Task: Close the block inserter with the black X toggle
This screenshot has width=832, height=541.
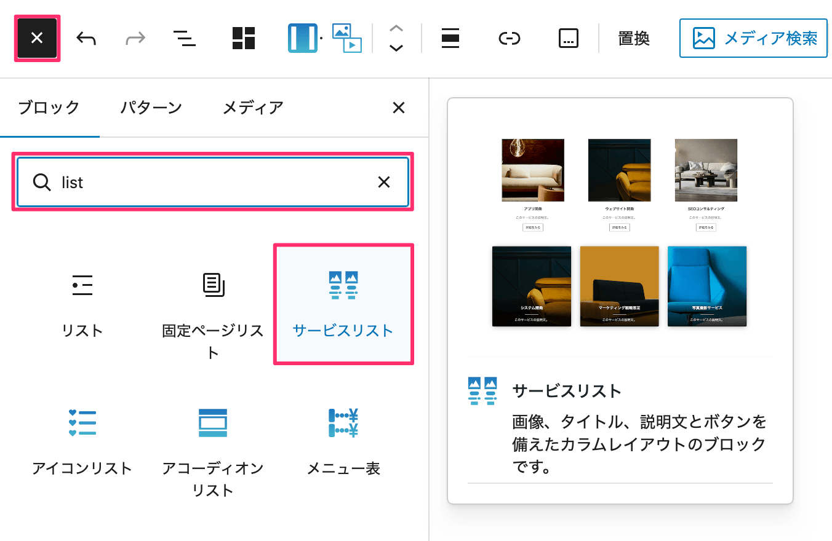Action: [x=37, y=38]
